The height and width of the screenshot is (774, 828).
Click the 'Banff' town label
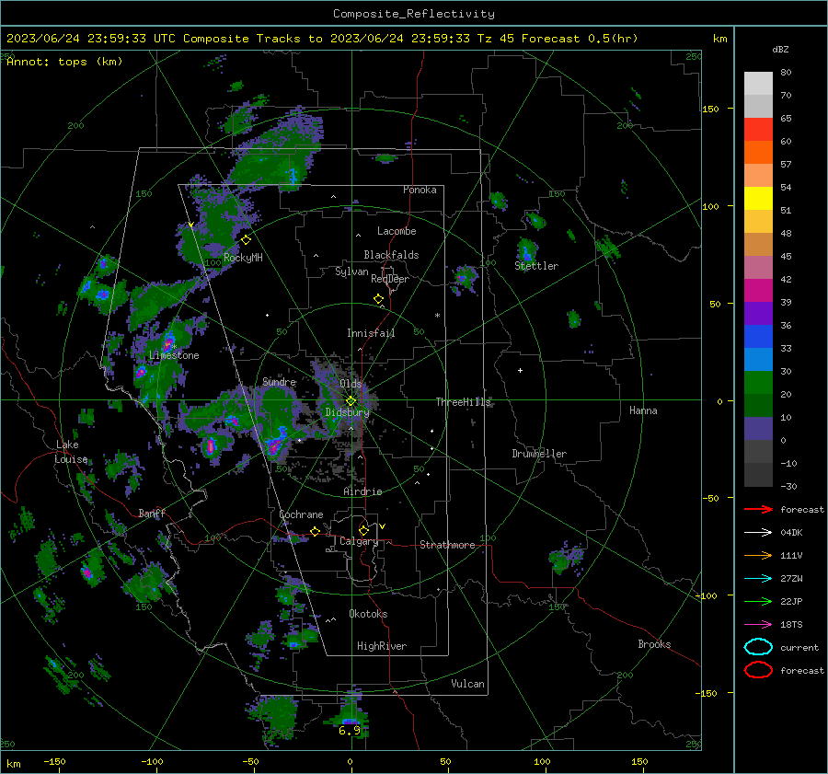coord(152,514)
